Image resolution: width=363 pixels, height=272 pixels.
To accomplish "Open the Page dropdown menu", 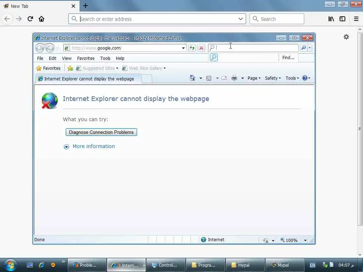I will [254, 78].
